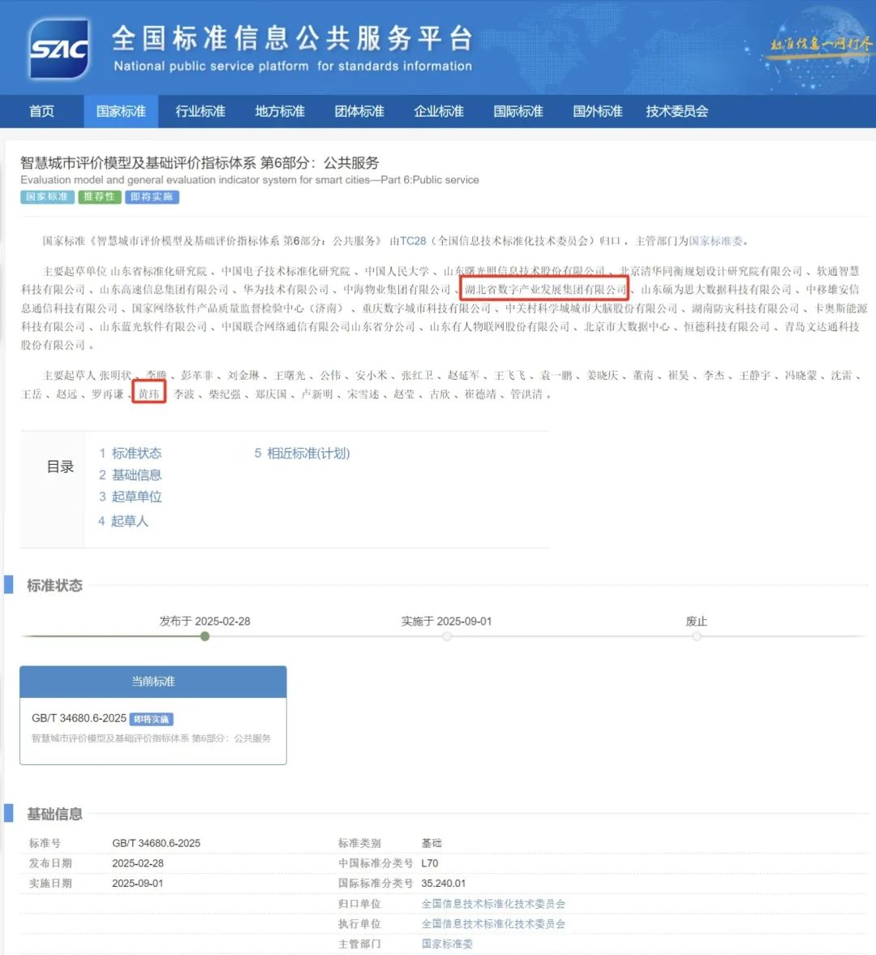Image resolution: width=876 pixels, height=955 pixels.
Task: Open 执行单位 link 全国信息技术标准化技术委员会
Action: pos(493,924)
